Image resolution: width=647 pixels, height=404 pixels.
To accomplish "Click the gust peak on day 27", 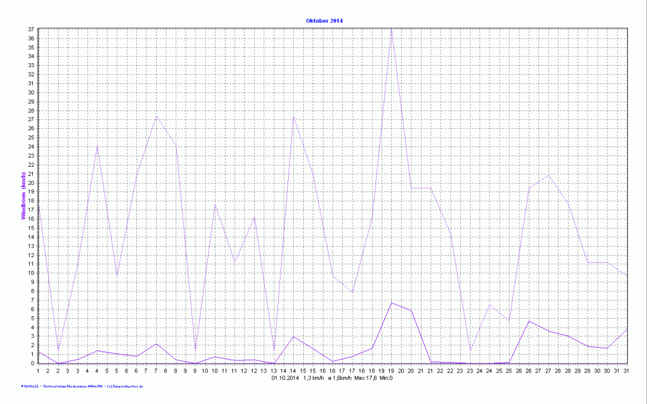I will 548,174.
